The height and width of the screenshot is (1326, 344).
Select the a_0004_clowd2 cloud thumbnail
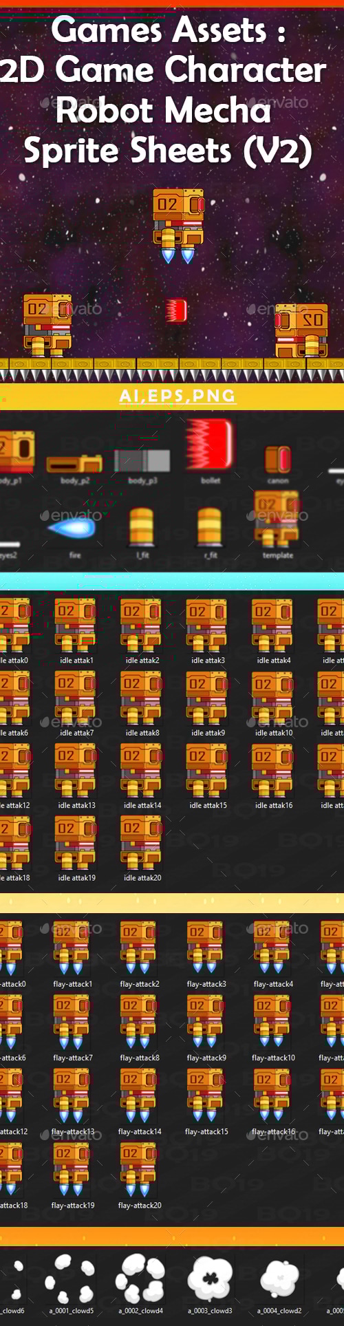pyautogui.click(x=279, y=1279)
